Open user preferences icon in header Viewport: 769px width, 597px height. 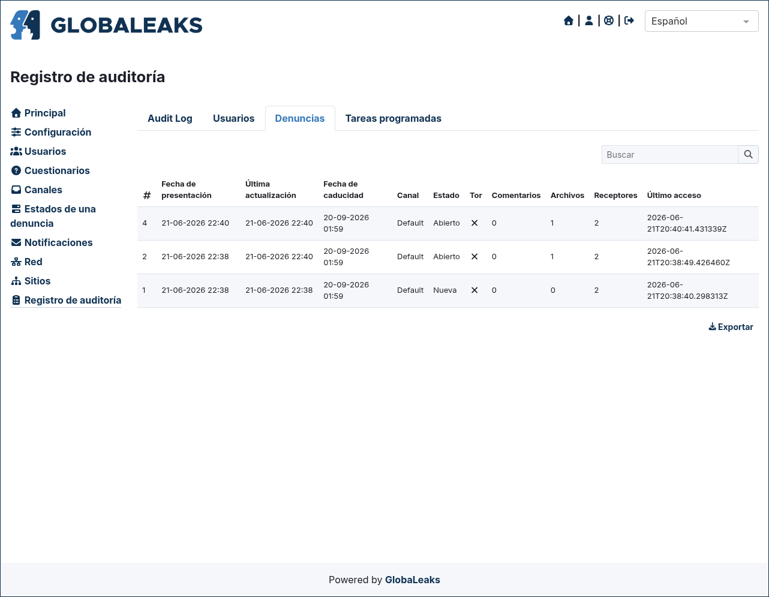(589, 21)
